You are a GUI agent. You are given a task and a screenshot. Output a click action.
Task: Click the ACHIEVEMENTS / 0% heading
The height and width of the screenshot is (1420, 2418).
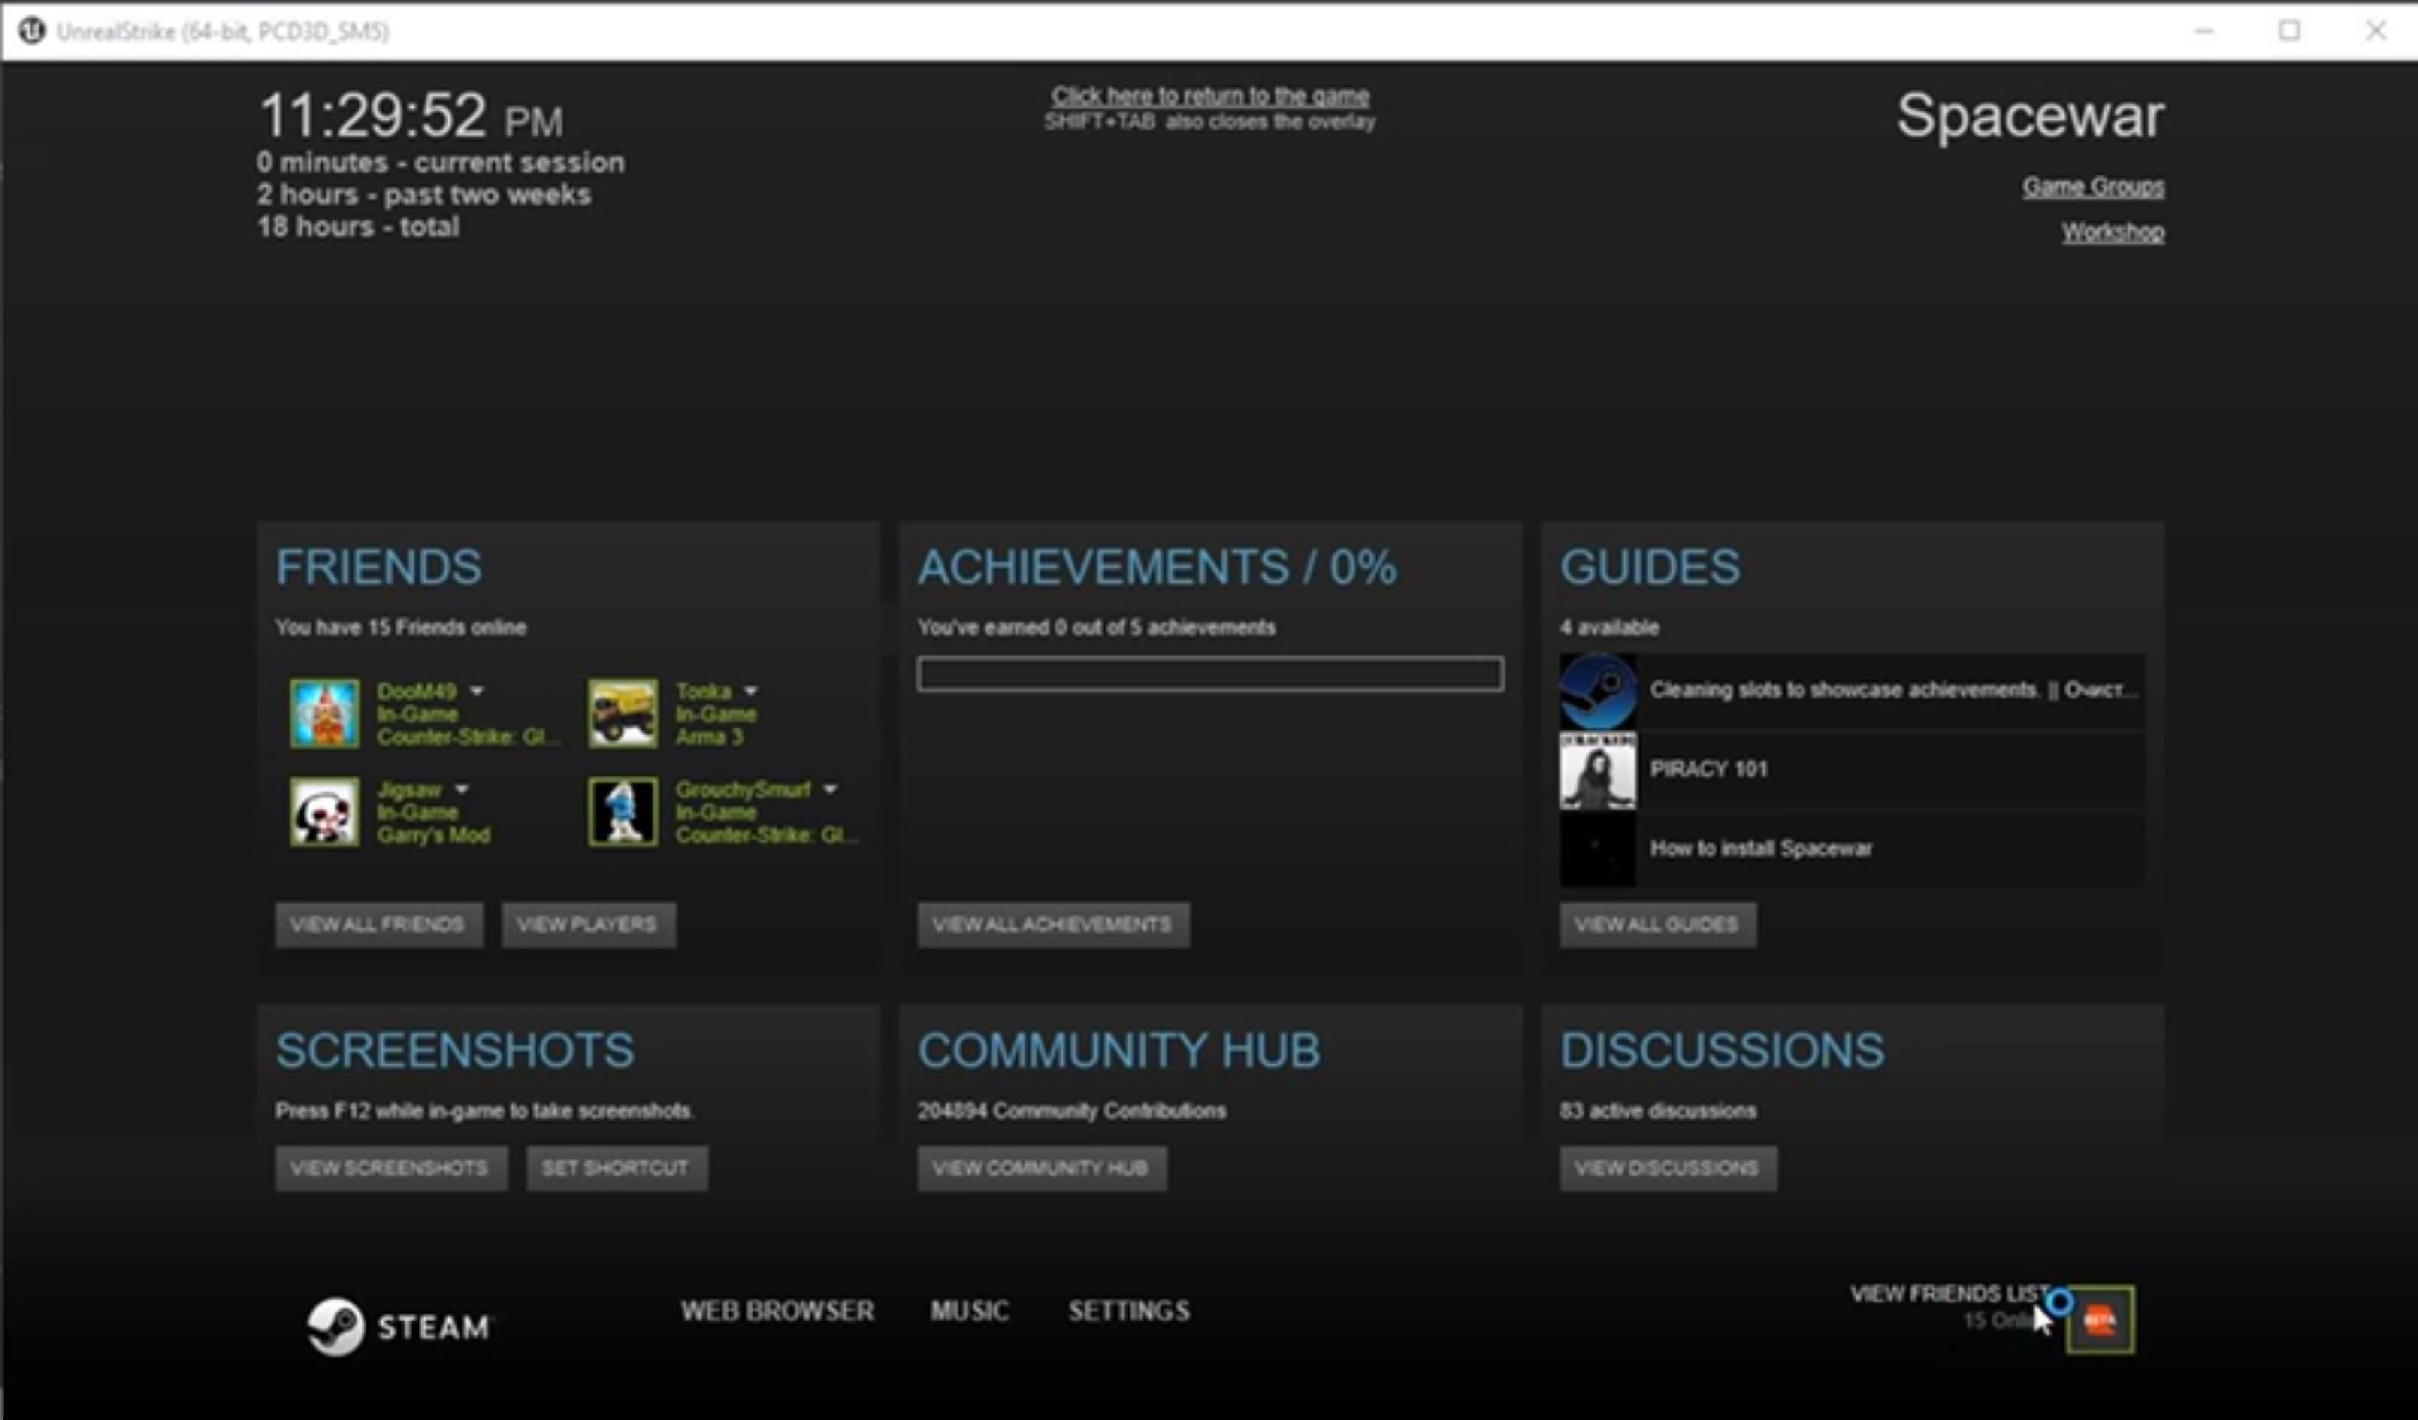[x=1156, y=566]
